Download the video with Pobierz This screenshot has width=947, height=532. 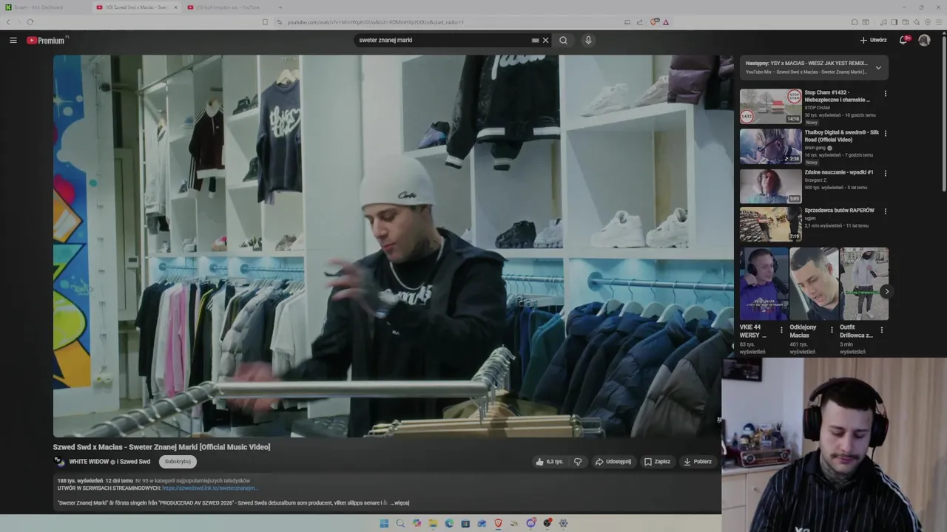coord(698,461)
